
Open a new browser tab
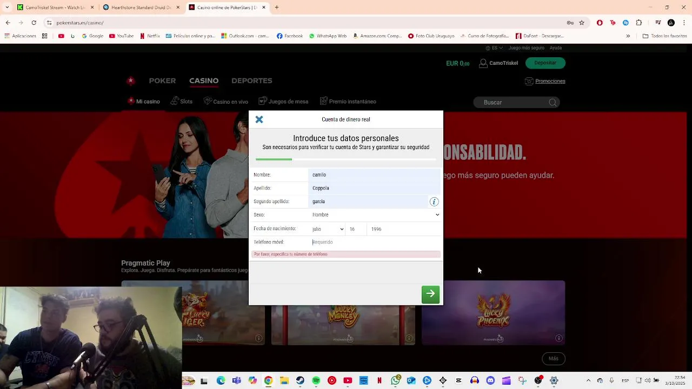pyautogui.click(x=276, y=8)
